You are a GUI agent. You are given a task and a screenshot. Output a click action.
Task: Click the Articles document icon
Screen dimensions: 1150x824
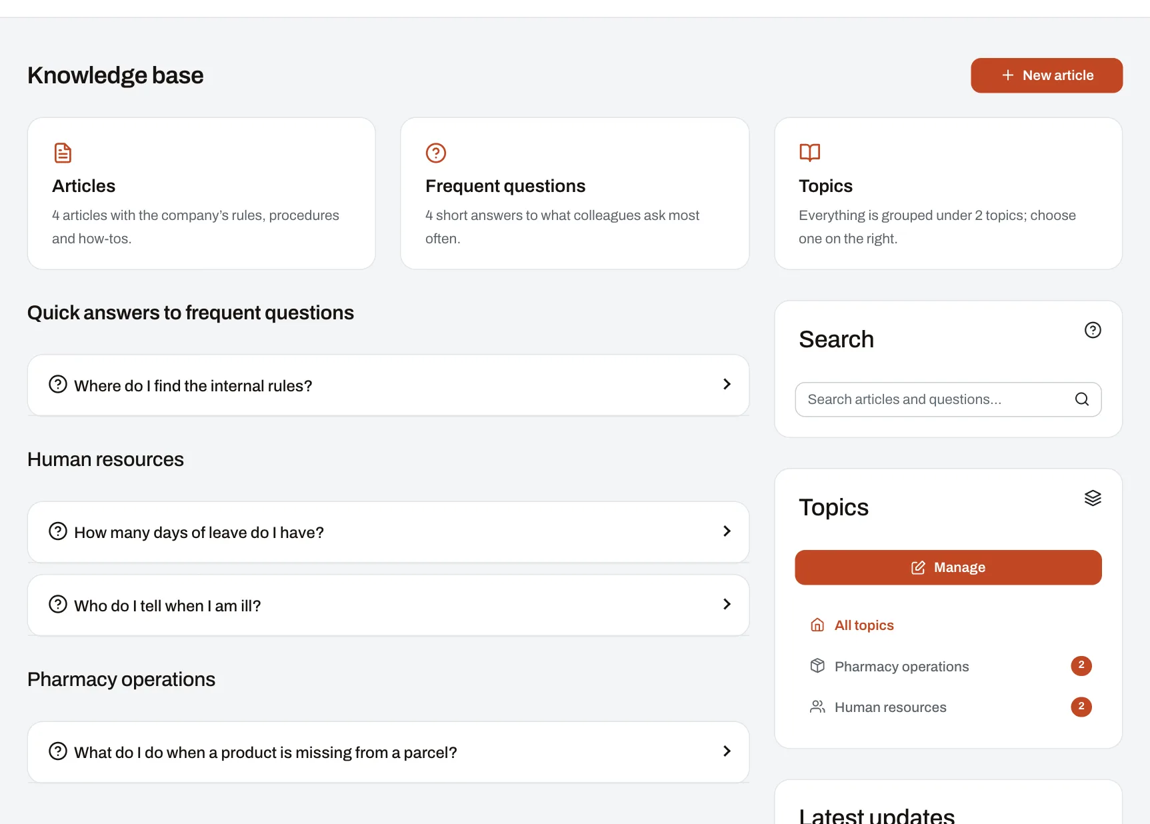tap(63, 153)
